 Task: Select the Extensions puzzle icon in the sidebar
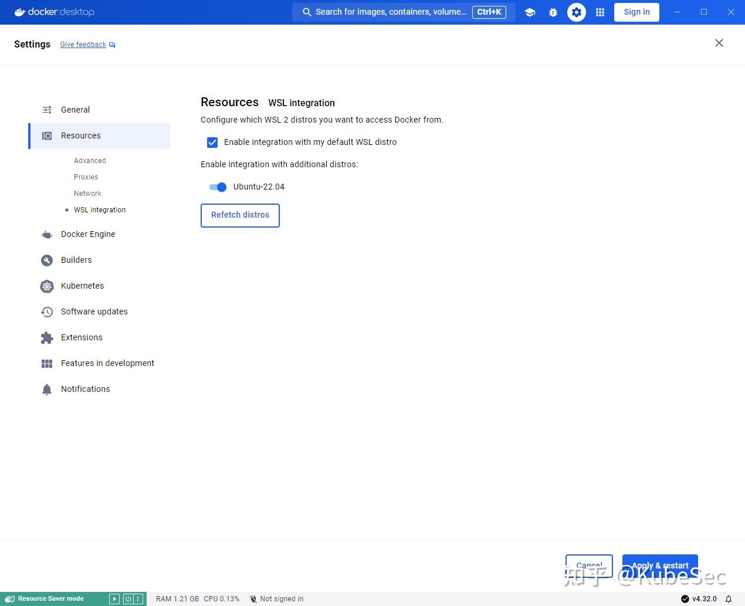coord(47,338)
